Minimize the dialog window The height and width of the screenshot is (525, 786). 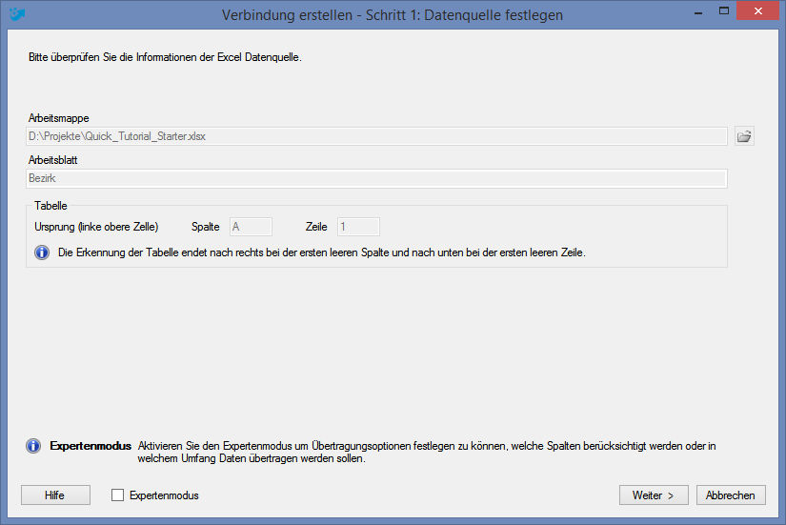click(x=697, y=12)
